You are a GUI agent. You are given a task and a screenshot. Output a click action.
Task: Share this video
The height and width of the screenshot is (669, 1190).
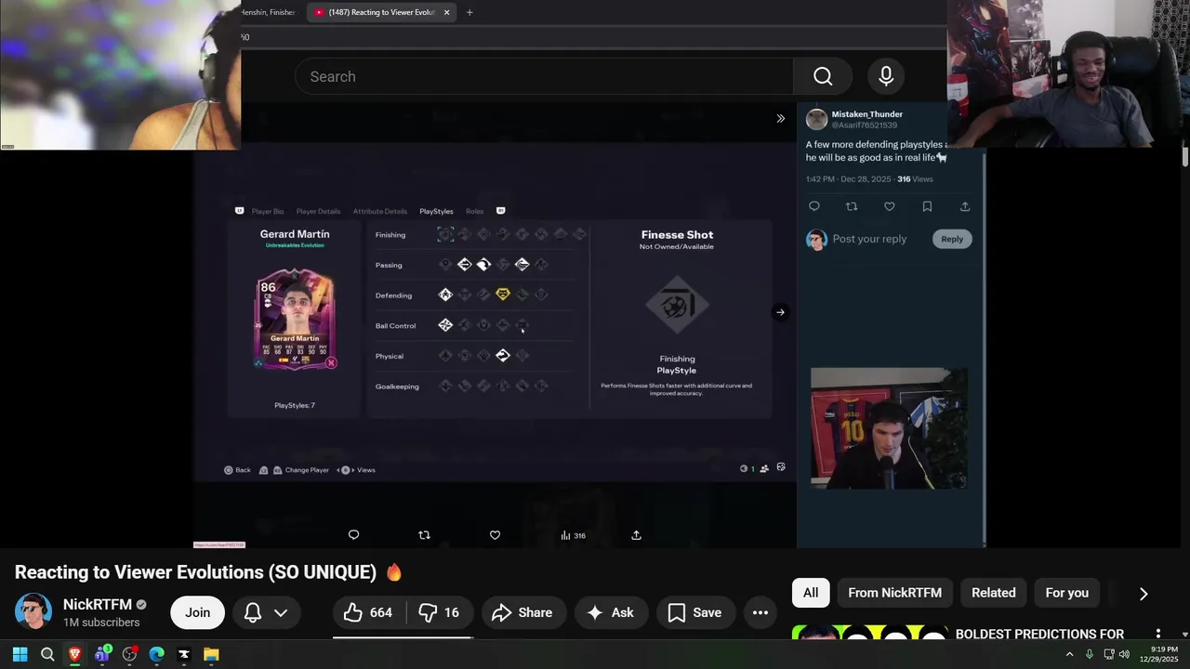[522, 612]
